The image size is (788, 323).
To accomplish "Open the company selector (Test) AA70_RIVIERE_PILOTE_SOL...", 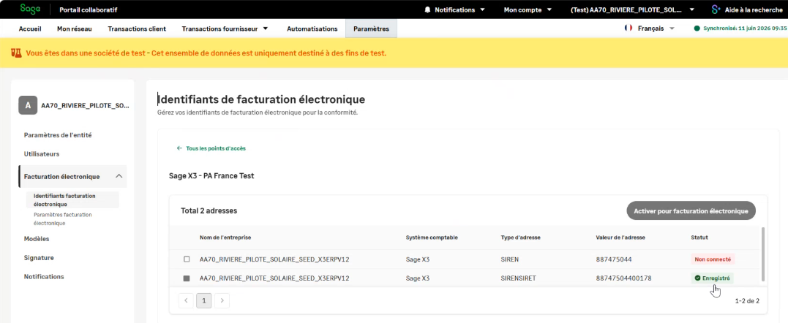I will pyautogui.click(x=633, y=9).
